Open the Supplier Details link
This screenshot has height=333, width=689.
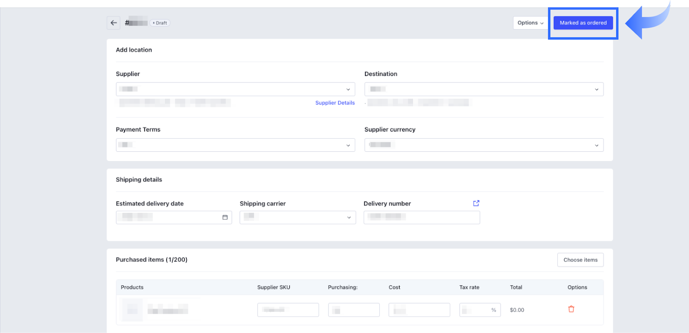point(335,103)
